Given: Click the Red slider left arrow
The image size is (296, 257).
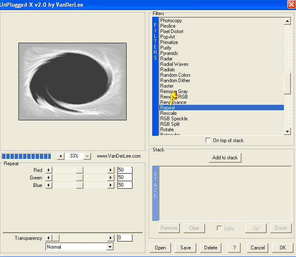Looking at the screenshot, I should 48,170.
